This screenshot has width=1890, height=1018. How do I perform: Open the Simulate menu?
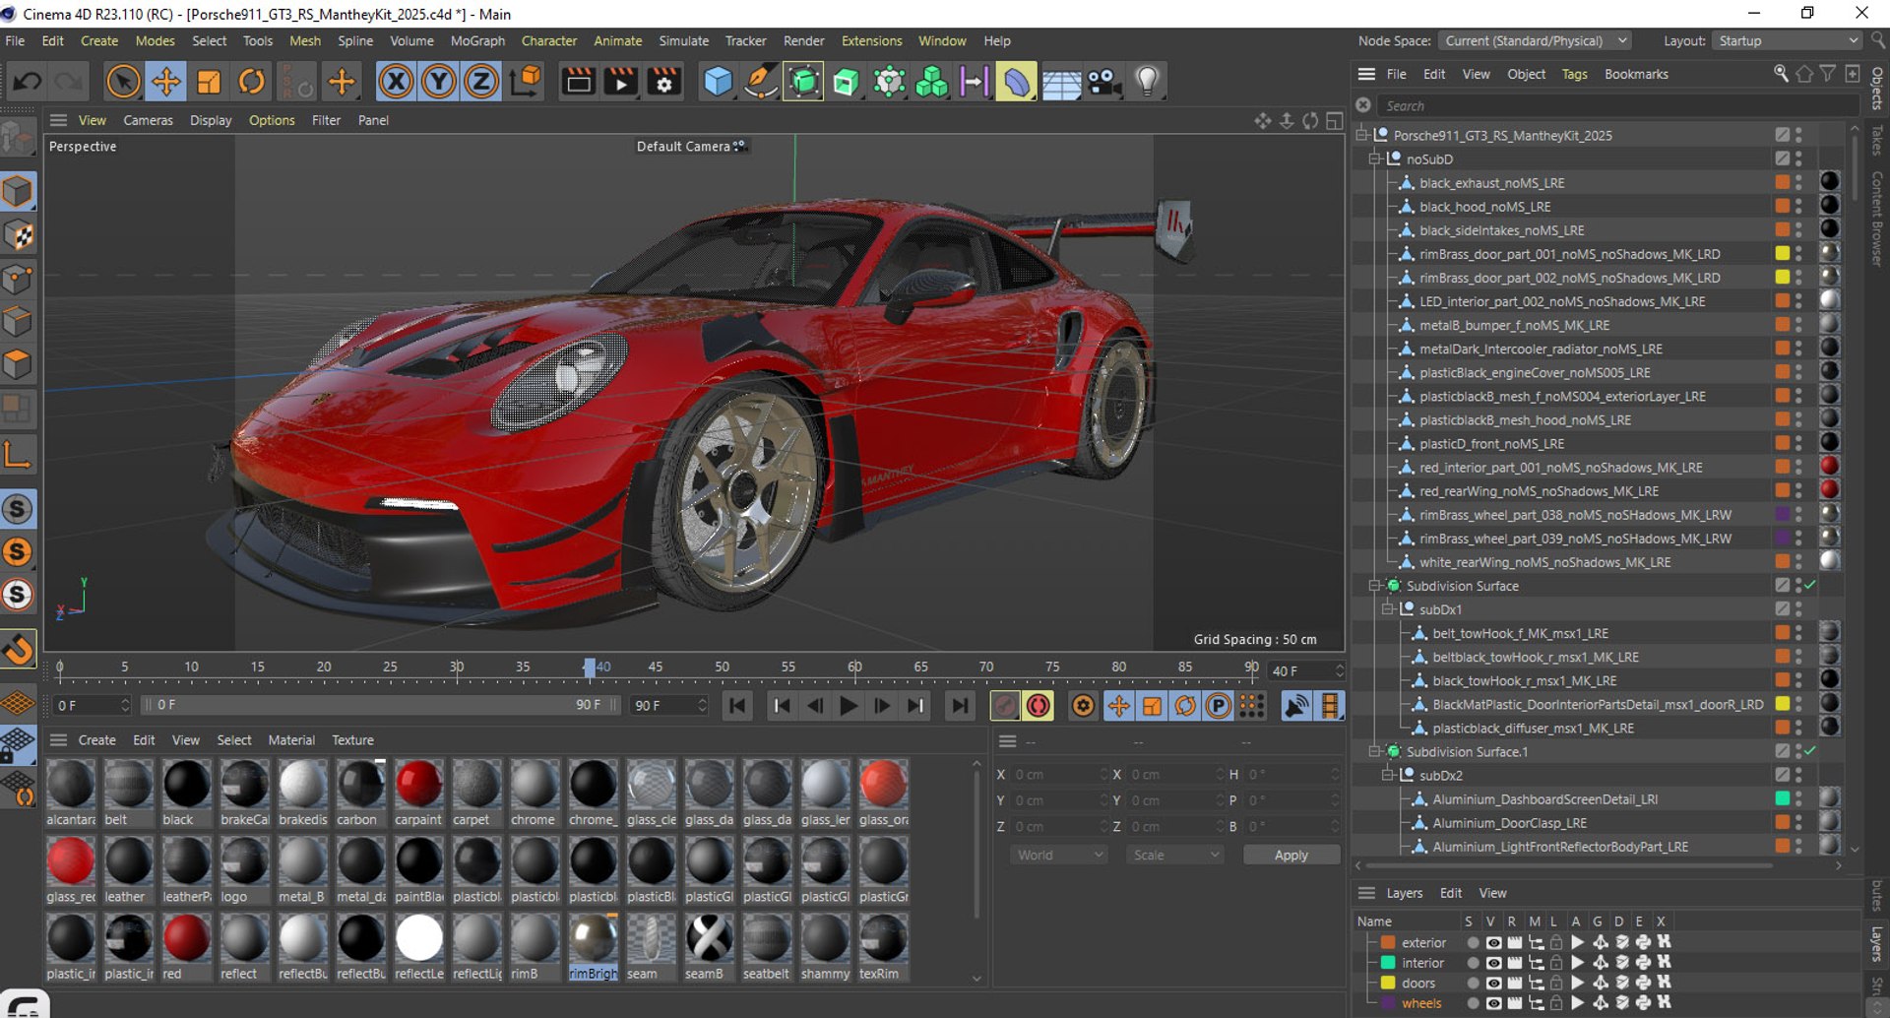(x=684, y=40)
